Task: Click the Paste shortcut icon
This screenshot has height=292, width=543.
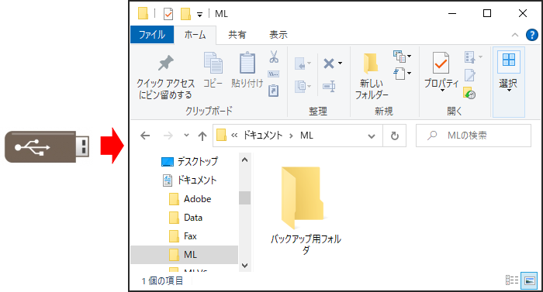Action: (x=274, y=91)
